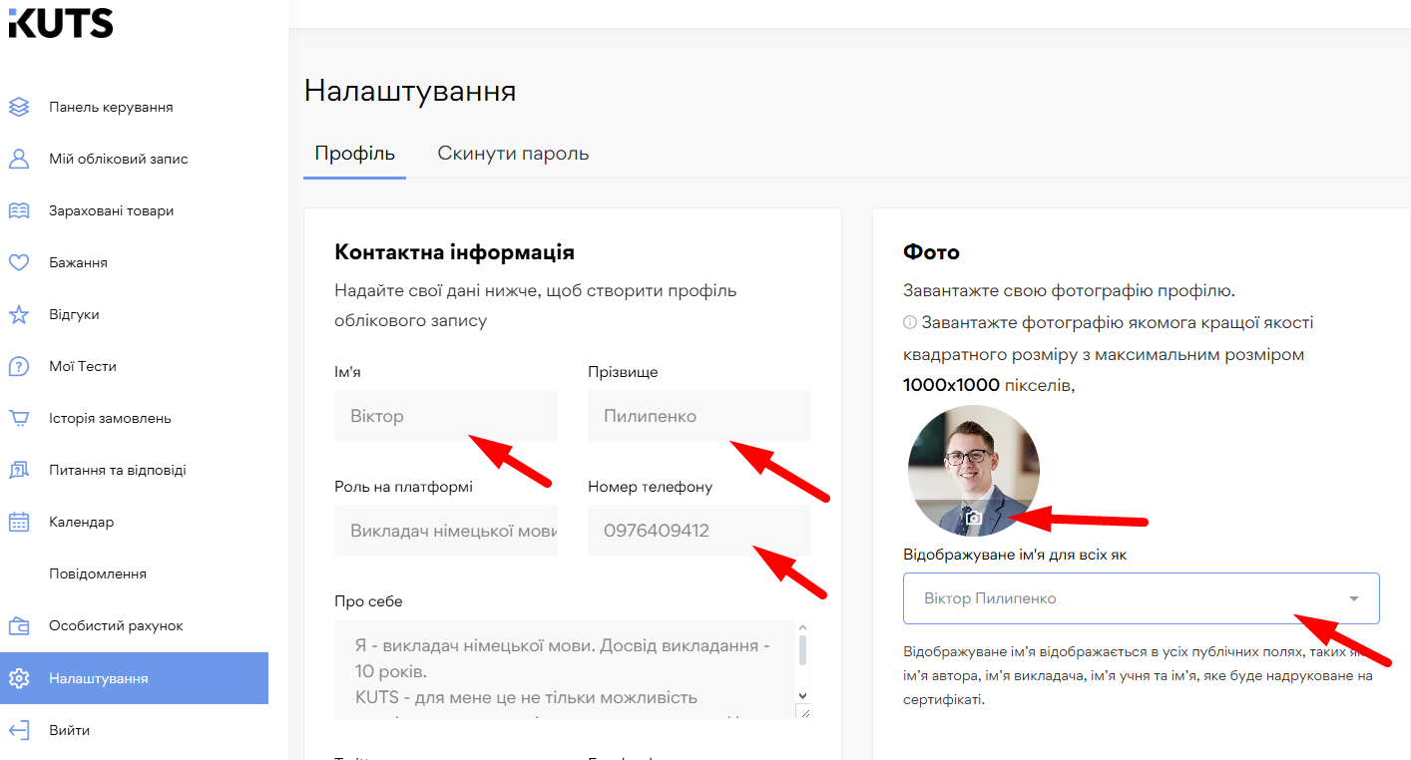
Task: Open Повідомлення from the sidebar
Action: [x=99, y=572]
